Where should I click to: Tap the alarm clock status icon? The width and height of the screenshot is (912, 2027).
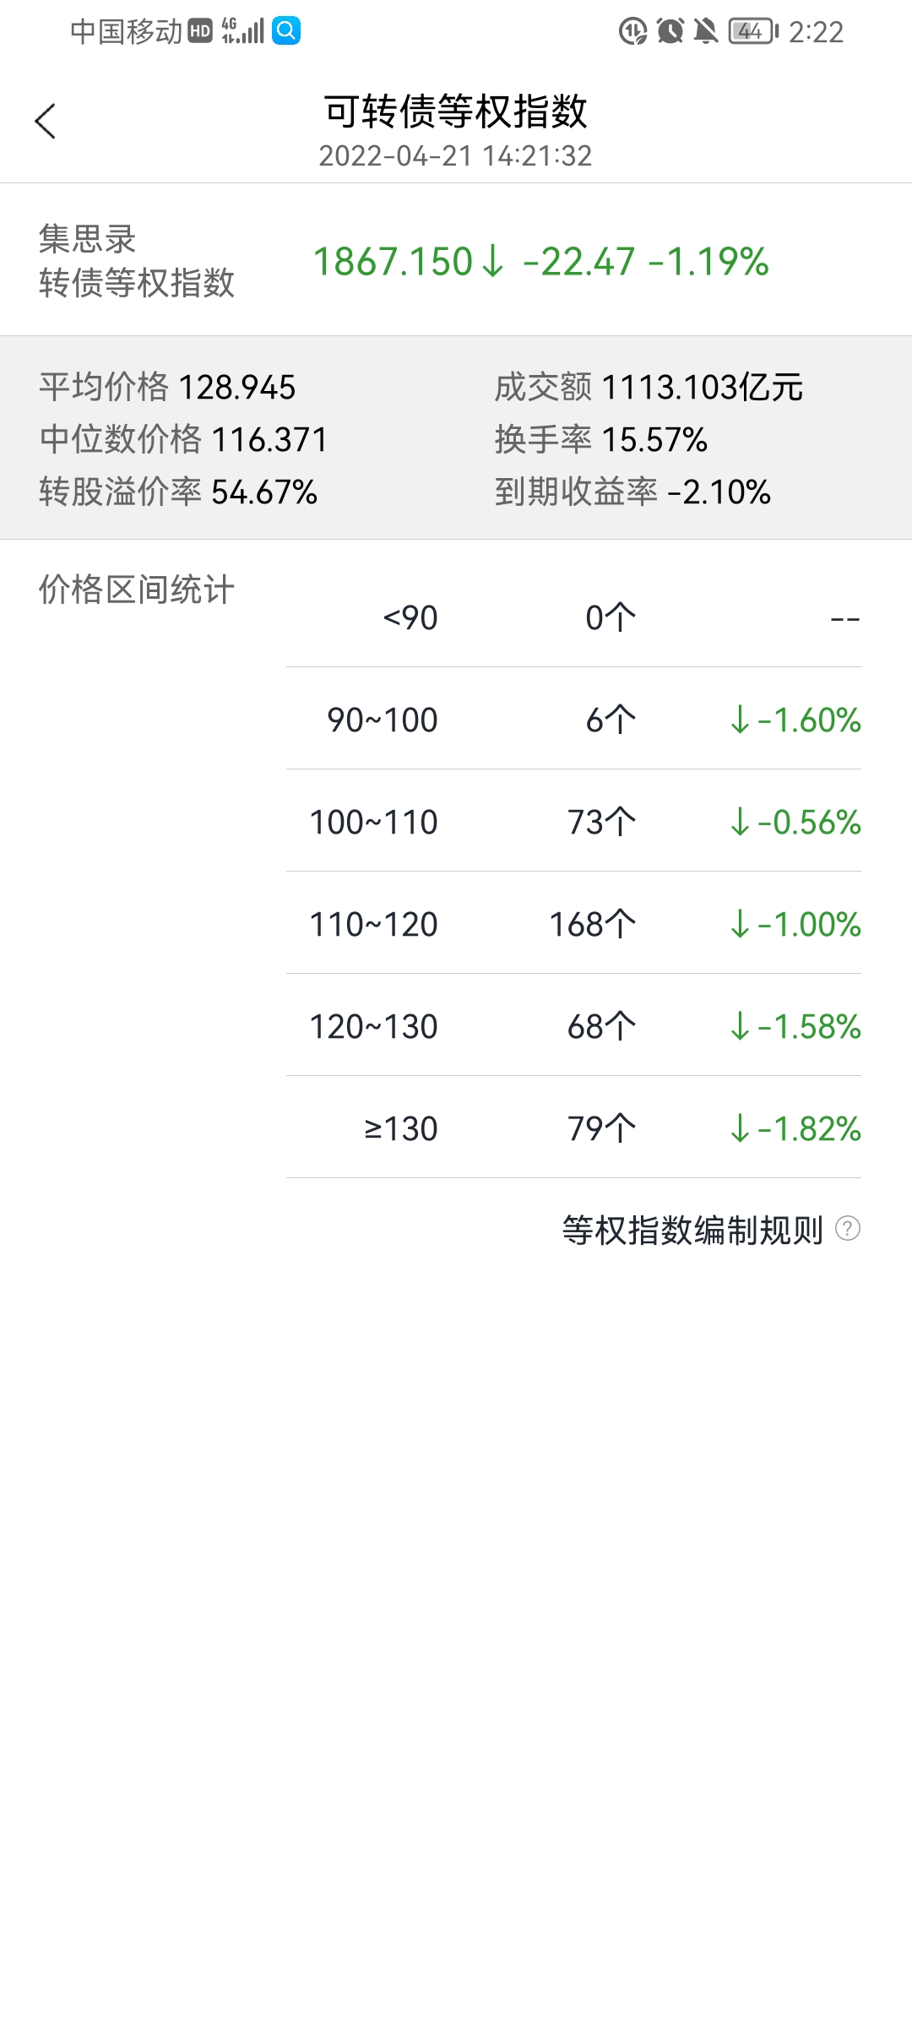tap(670, 32)
